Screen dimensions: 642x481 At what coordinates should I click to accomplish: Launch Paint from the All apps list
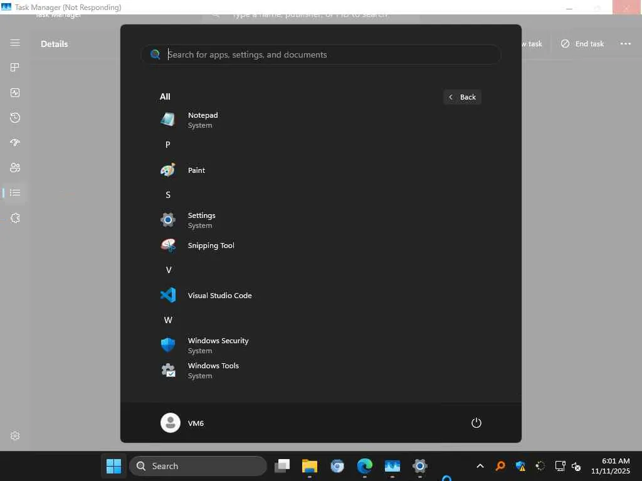(x=320, y=170)
